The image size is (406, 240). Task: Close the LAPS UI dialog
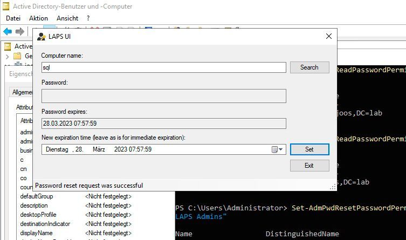tap(329, 36)
